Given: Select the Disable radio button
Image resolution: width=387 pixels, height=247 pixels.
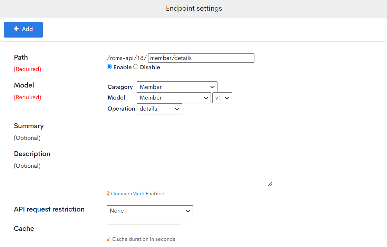Looking at the screenshot, I should [135, 66].
